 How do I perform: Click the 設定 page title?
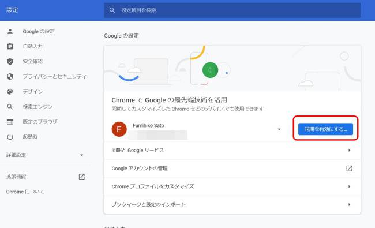[13, 10]
